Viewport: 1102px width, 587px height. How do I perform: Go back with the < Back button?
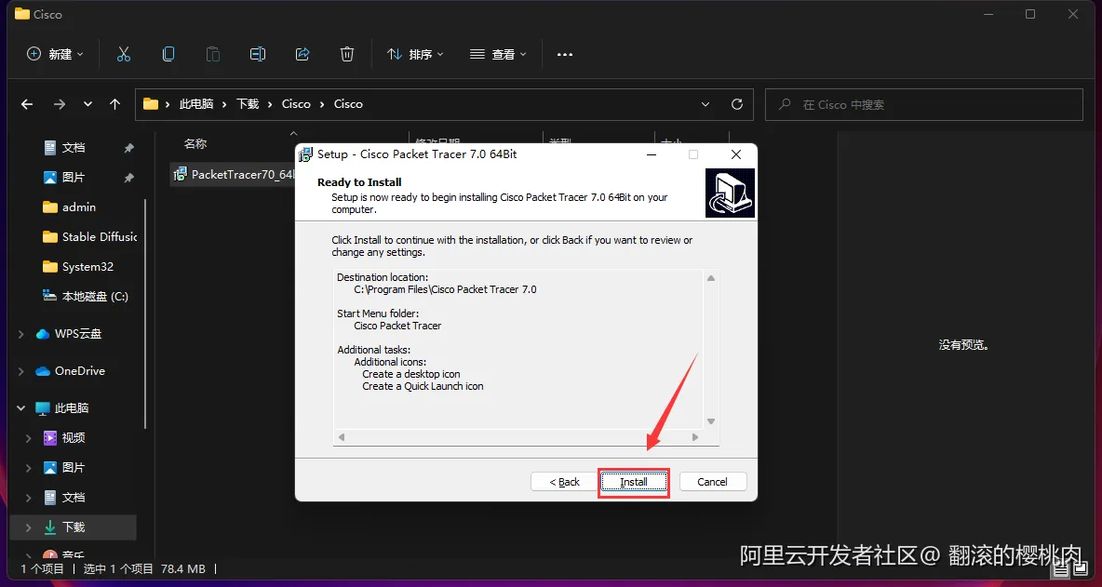tap(564, 482)
